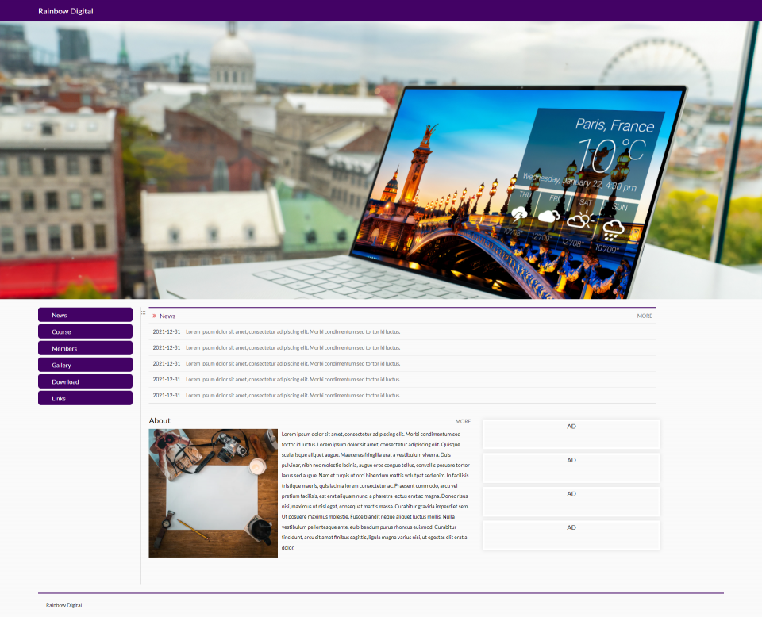Click MORE in the News section
Viewport: 762px width, 617px height.
click(x=645, y=316)
